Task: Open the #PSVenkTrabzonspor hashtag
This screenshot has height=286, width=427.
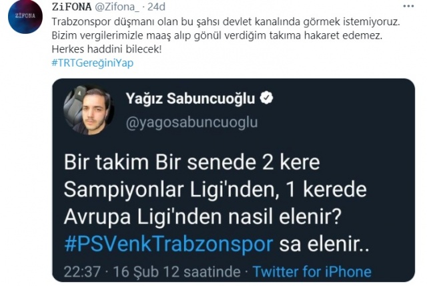Action: point(169,244)
